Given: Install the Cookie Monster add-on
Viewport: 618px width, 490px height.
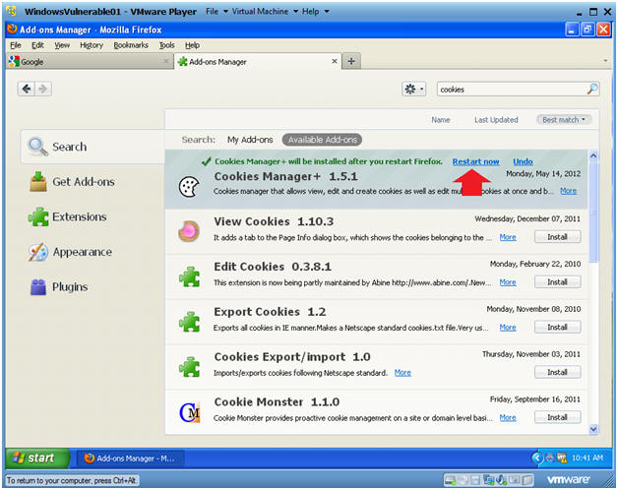Looking at the screenshot, I should pos(557,417).
